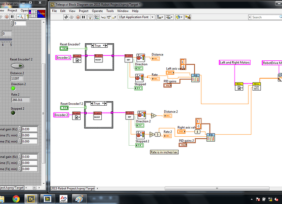Click the PID gains 2 cluster terminal
Viewport: 282px width, 204px height.
point(183,145)
